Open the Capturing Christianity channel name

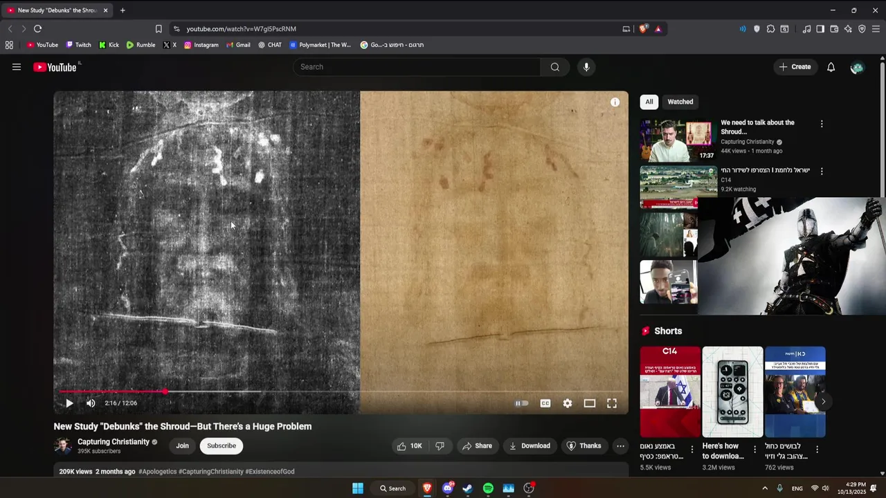pos(114,442)
